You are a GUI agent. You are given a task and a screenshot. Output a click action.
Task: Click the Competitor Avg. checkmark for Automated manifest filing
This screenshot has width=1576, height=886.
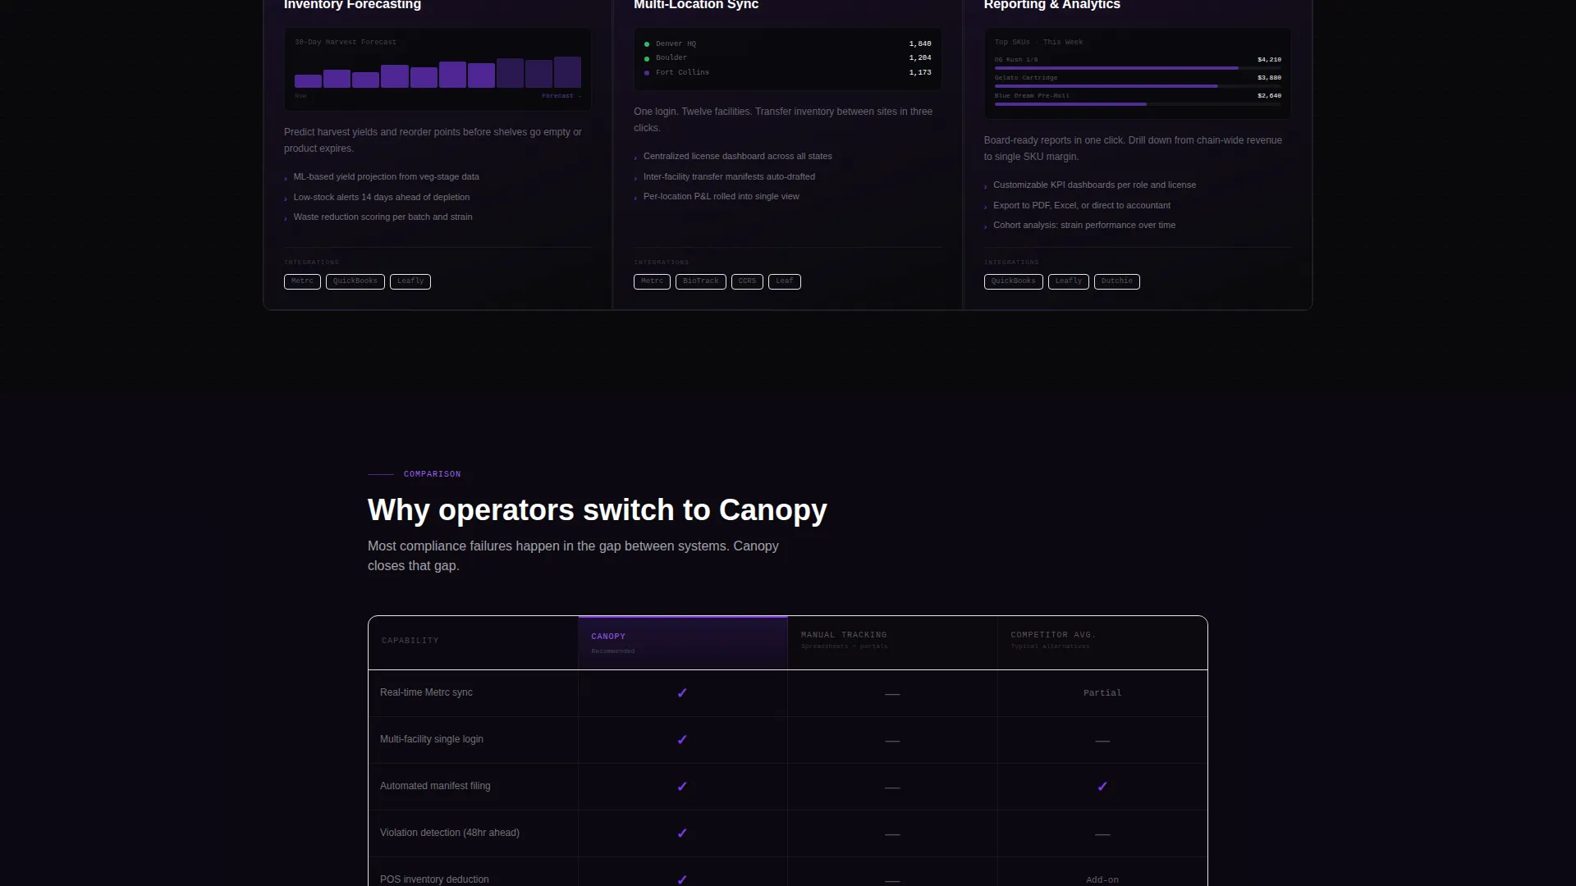(x=1102, y=787)
